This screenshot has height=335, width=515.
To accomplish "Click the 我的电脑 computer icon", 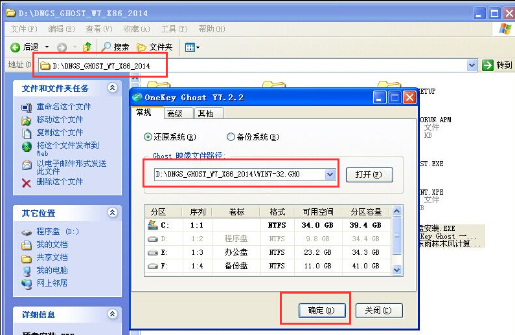I will point(27,271).
